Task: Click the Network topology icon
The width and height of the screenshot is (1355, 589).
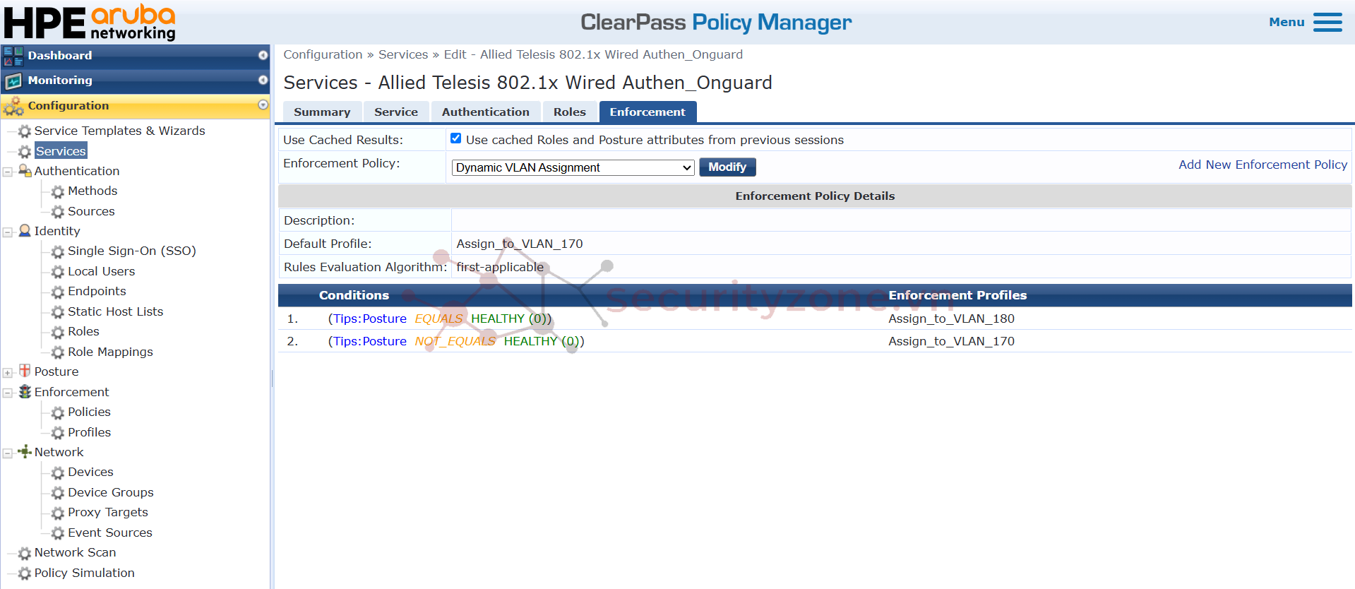Action: pyautogui.click(x=25, y=452)
